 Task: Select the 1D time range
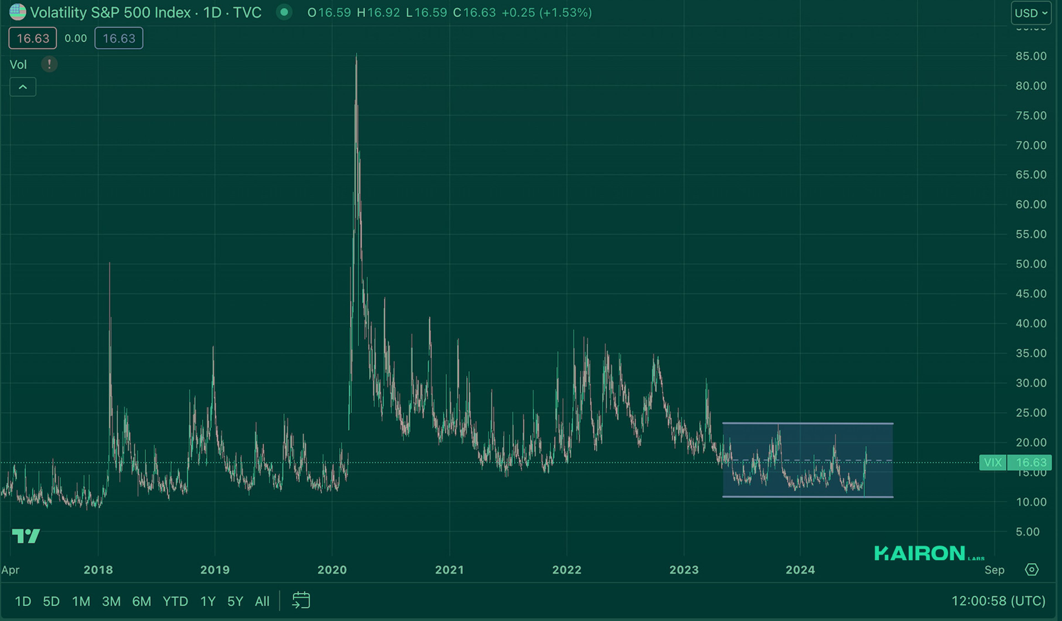point(23,601)
